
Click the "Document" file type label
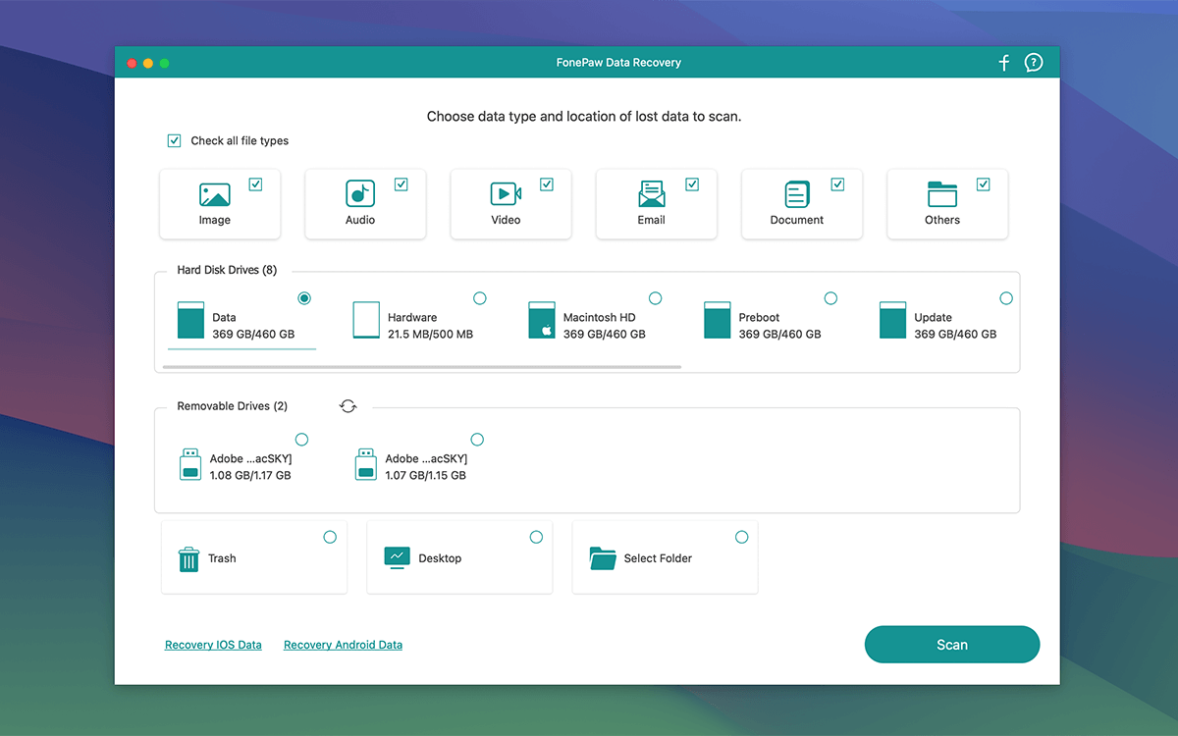797,220
